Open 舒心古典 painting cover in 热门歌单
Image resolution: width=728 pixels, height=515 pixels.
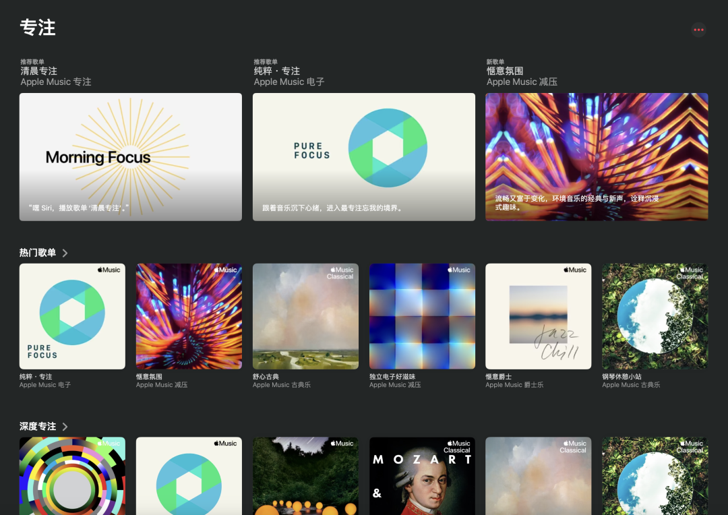tap(305, 316)
